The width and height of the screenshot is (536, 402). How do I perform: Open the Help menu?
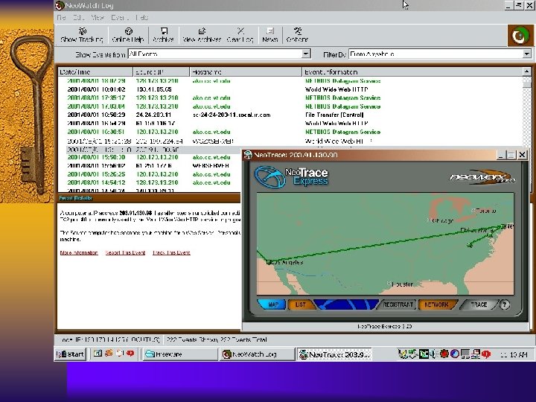click(142, 17)
